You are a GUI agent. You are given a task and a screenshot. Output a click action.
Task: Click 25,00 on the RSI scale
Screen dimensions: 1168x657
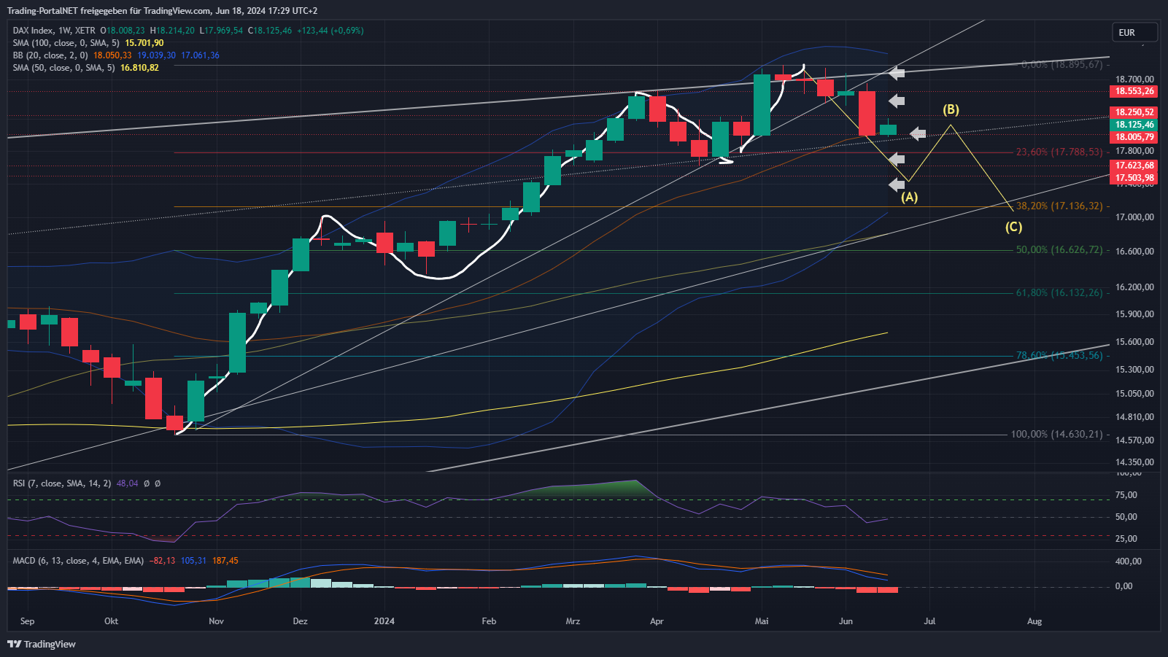(x=1126, y=539)
